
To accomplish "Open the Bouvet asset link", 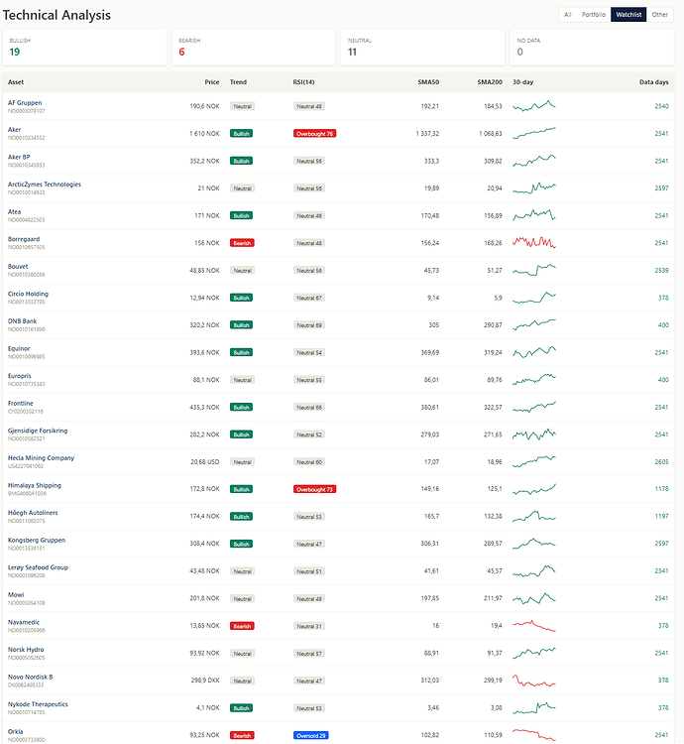I will [18, 266].
